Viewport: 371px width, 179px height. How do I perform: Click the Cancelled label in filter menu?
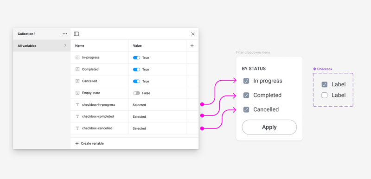[266, 109]
